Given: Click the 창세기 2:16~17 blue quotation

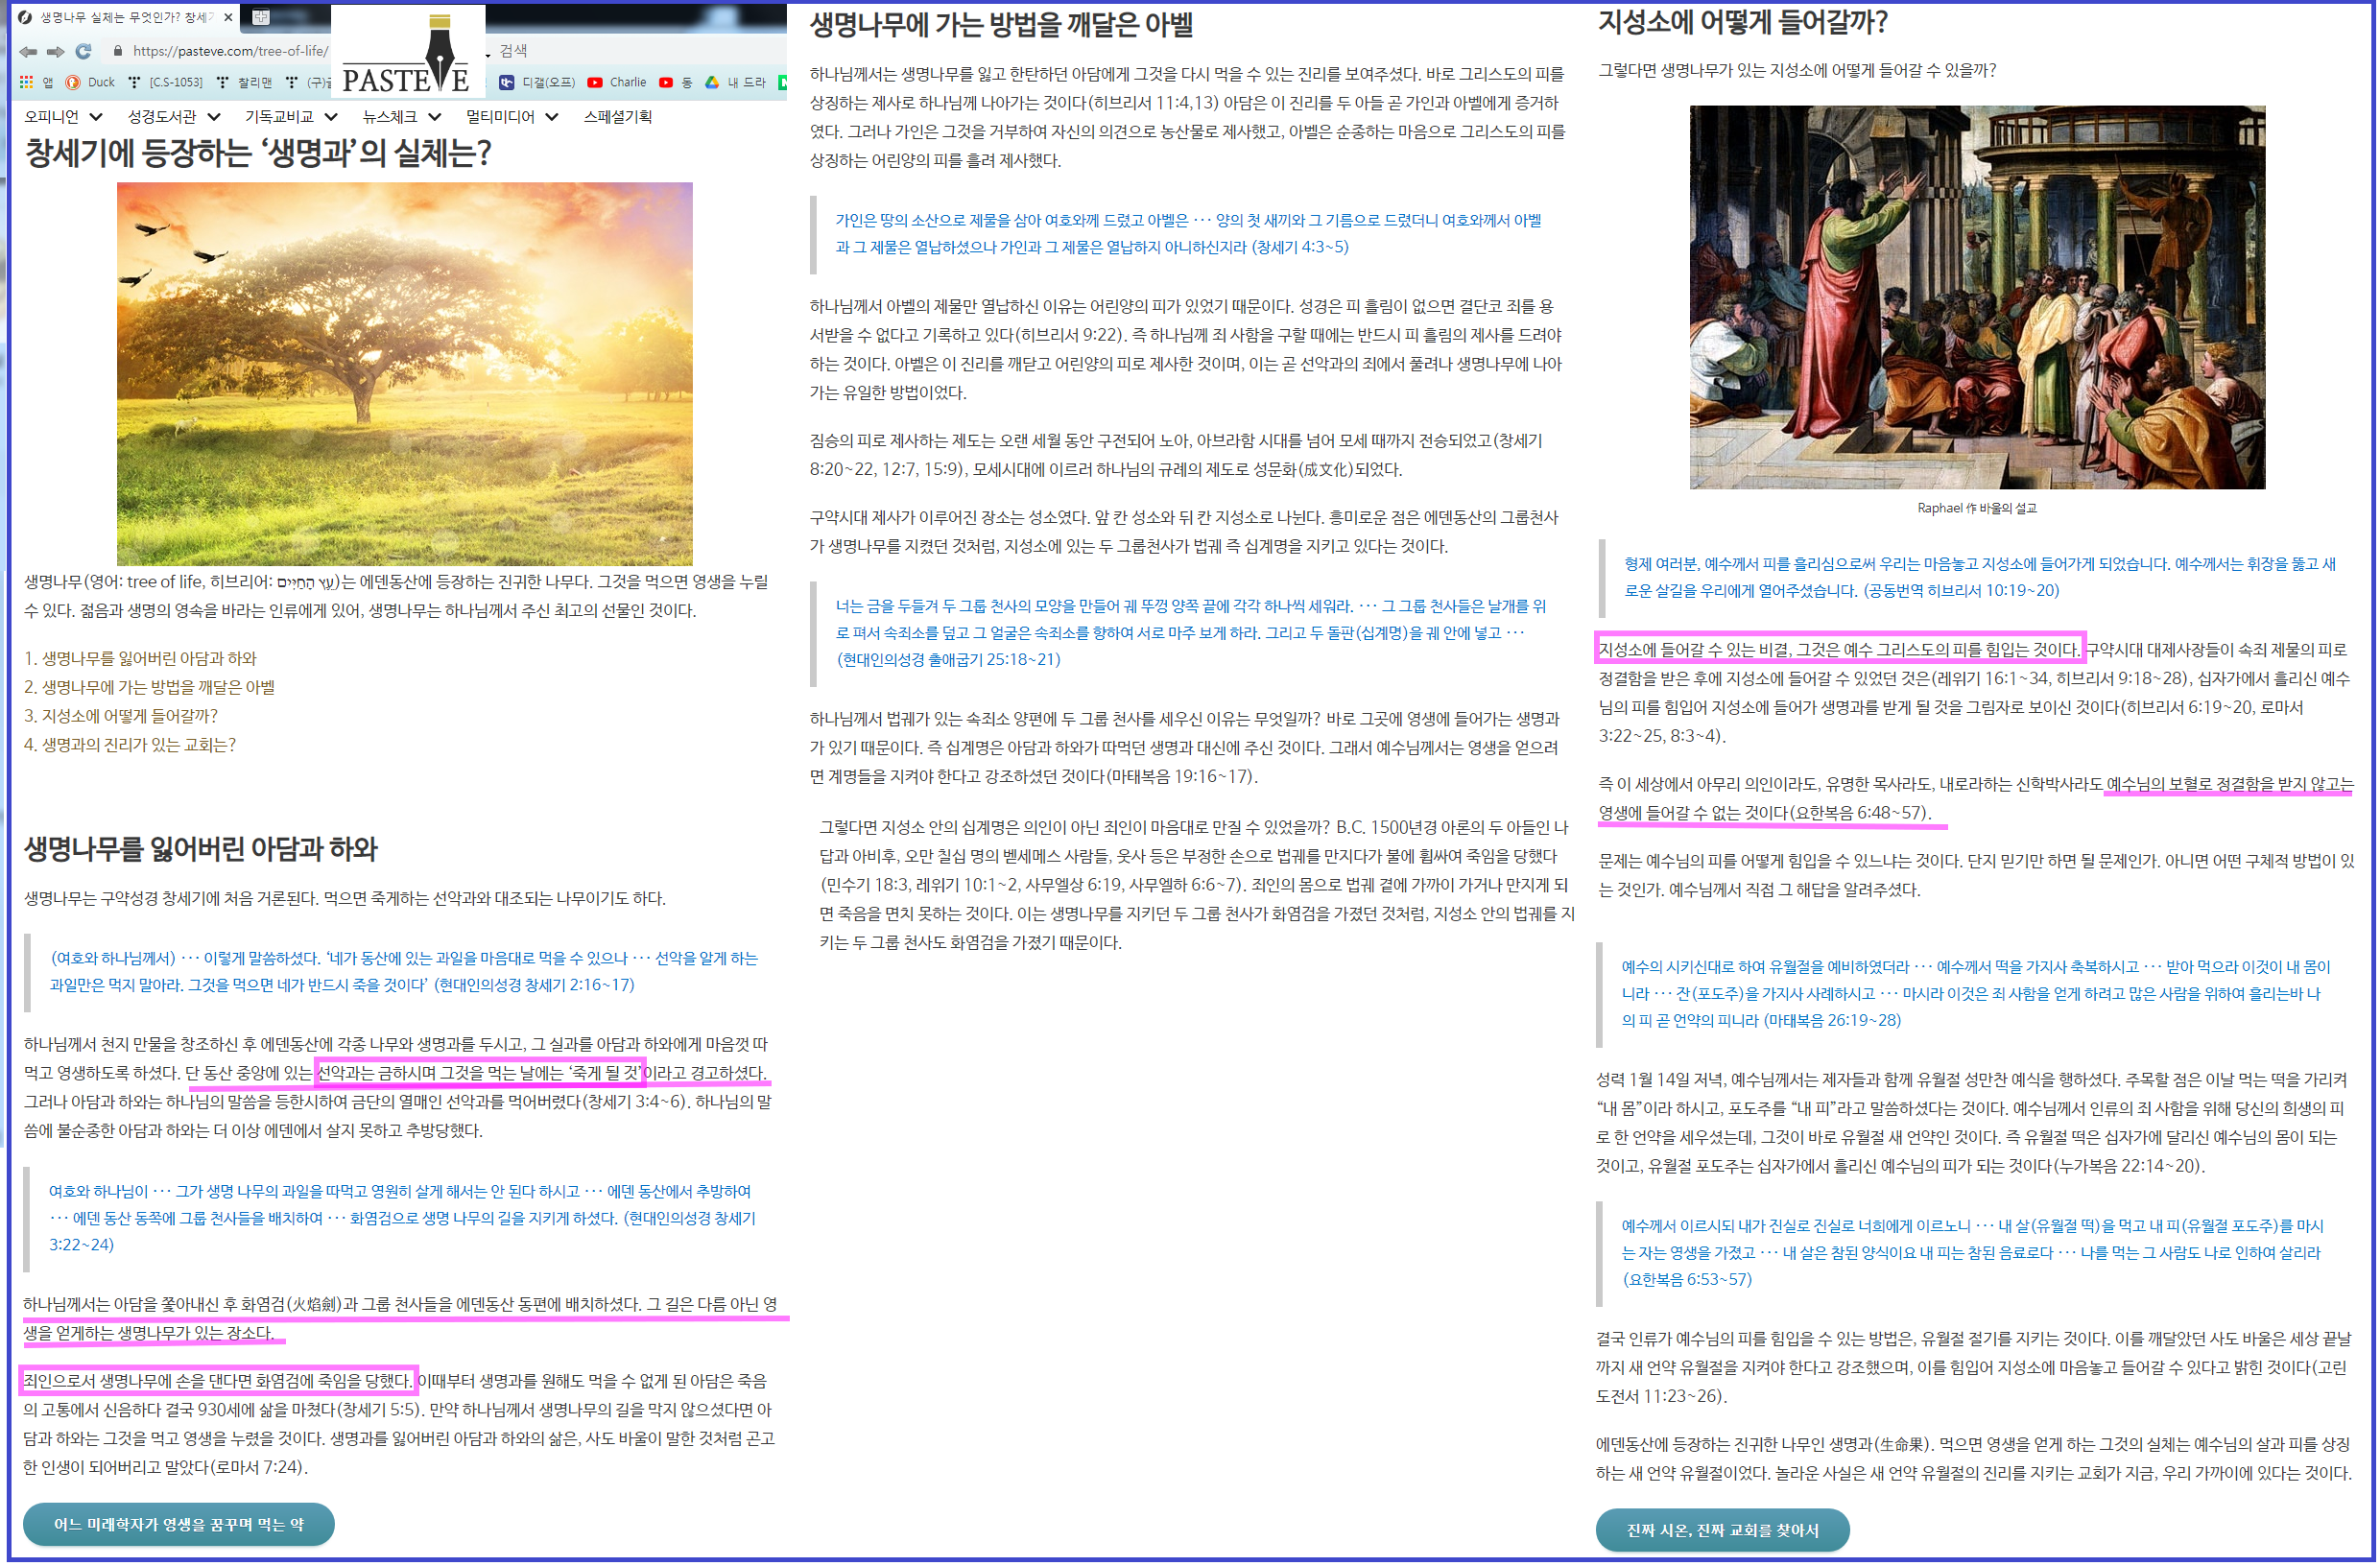Looking at the screenshot, I should 405,972.
